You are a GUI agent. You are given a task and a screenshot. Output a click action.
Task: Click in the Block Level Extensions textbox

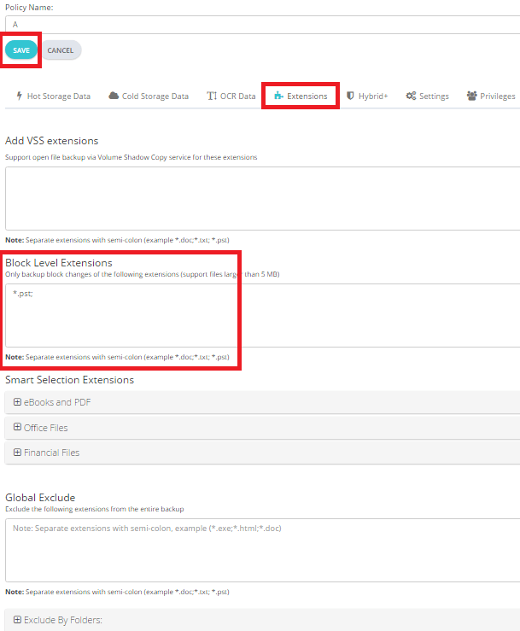[262, 316]
